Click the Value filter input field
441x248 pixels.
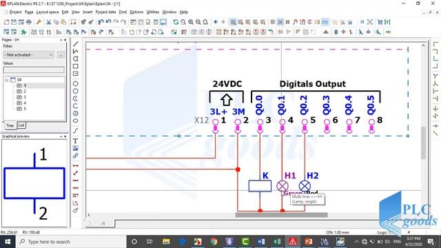click(x=34, y=70)
